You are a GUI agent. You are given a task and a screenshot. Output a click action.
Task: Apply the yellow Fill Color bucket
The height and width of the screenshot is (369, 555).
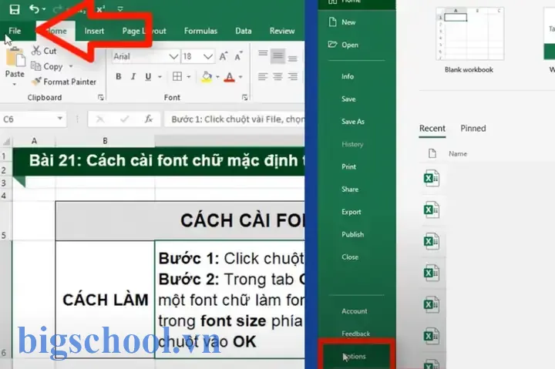coord(207,77)
